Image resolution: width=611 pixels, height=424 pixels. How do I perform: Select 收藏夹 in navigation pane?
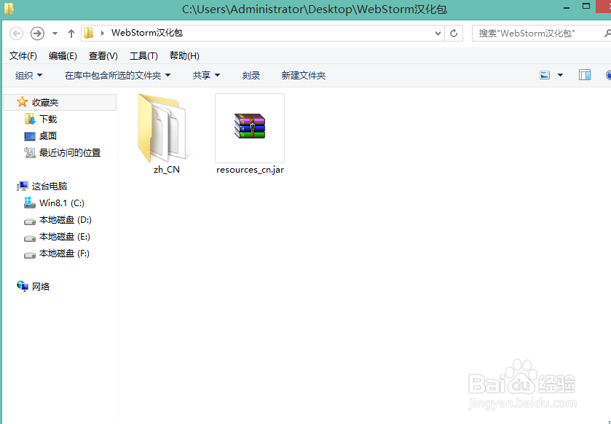click(60, 103)
